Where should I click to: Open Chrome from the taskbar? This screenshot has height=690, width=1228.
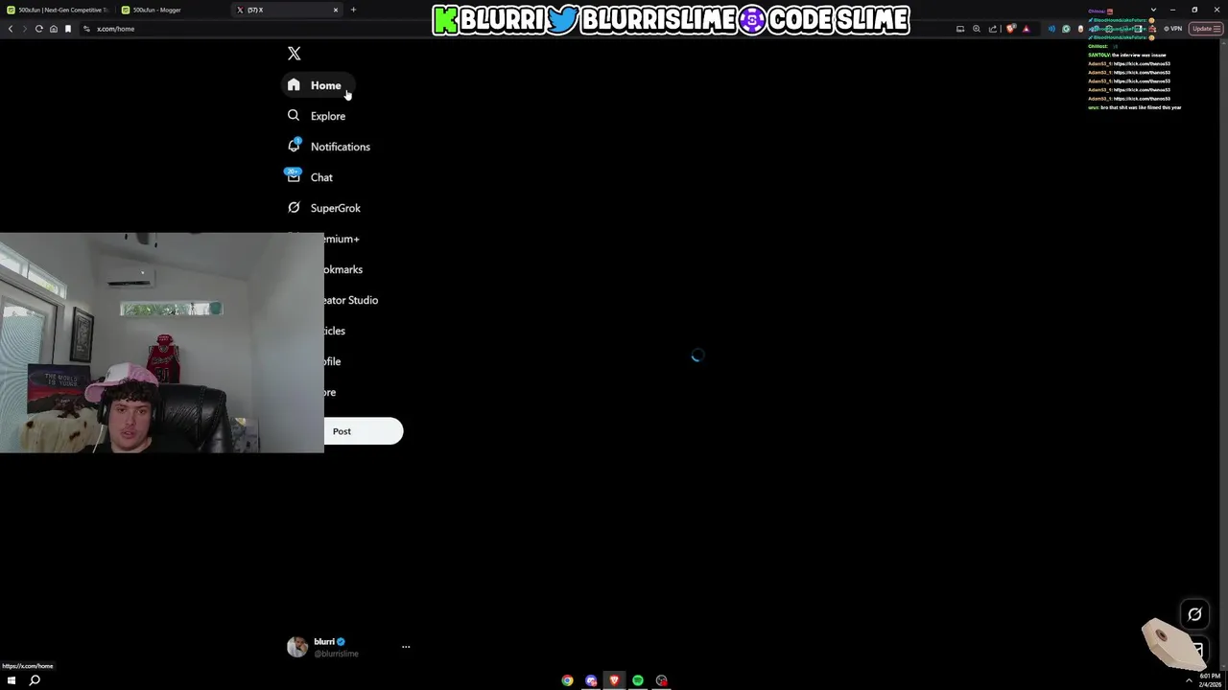(568, 680)
